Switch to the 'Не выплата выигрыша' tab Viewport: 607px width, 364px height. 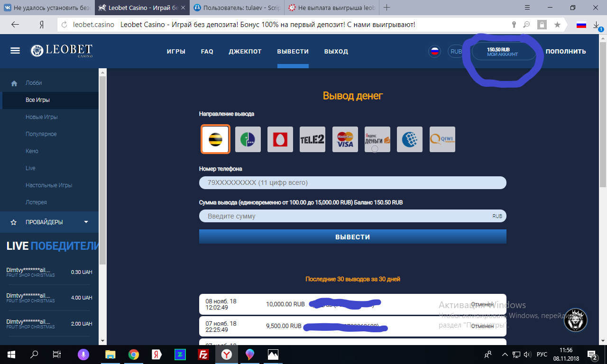tap(332, 8)
